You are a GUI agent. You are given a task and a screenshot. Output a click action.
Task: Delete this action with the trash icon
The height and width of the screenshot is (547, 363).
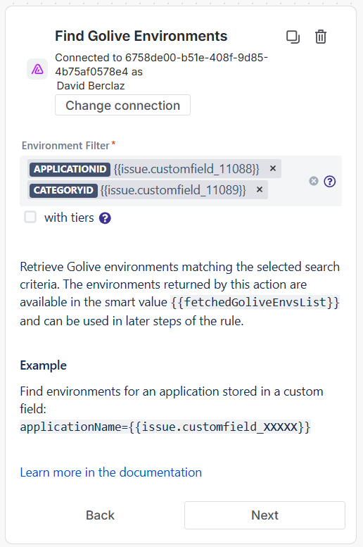coord(321,37)
